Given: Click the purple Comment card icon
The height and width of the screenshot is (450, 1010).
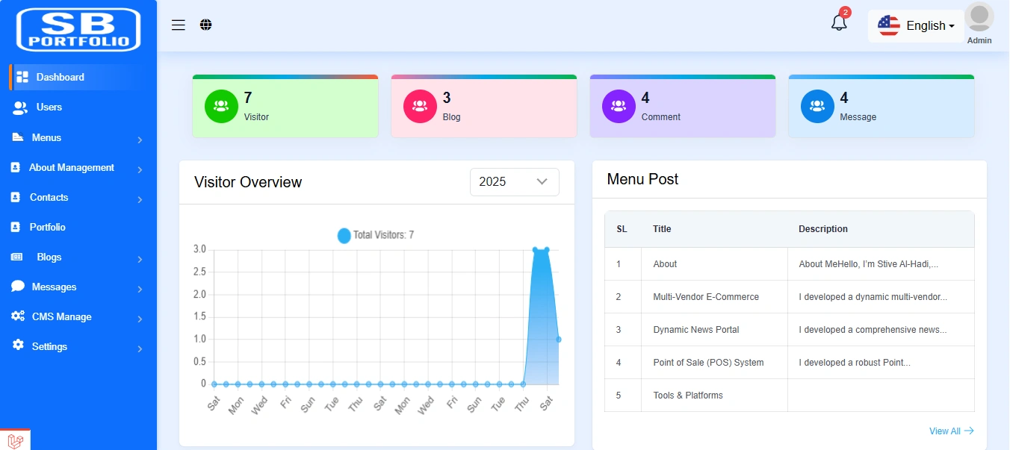Looking at the screenshot, I should (x=619, y=106).
